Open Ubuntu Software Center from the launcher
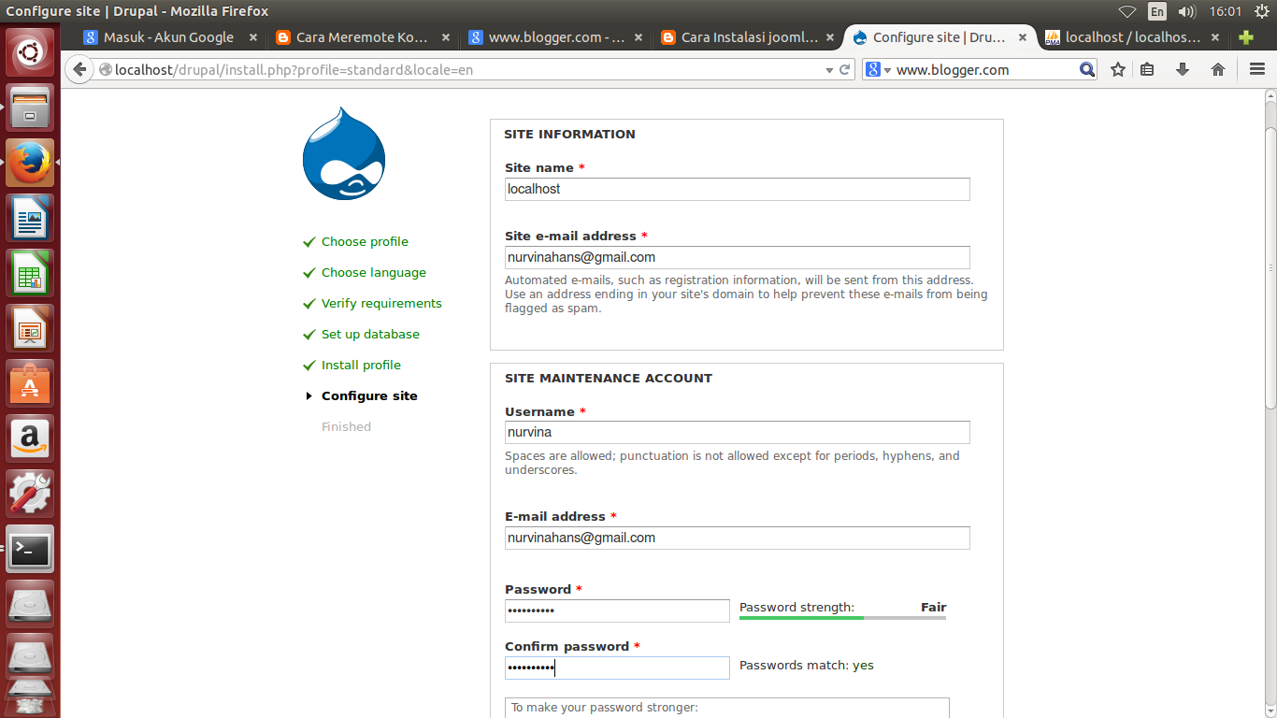 tap(30, 383)
